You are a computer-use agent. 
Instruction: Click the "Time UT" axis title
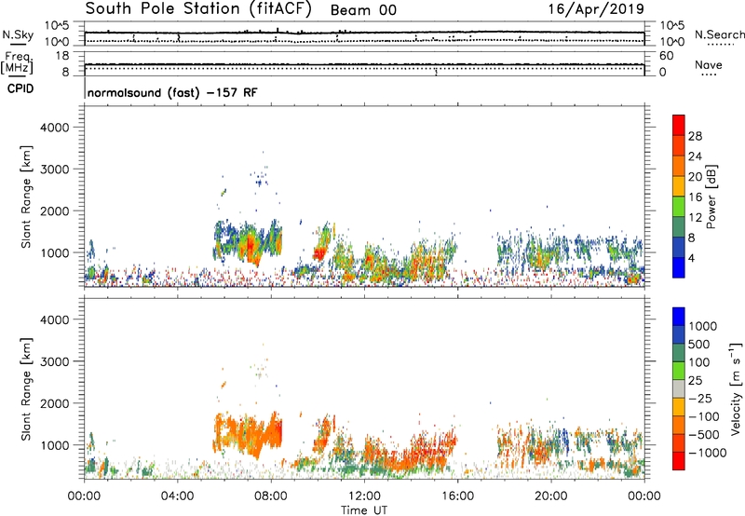pos(364,509)
